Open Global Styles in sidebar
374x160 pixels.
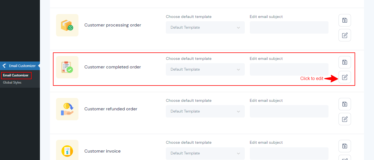click(12, 82)
